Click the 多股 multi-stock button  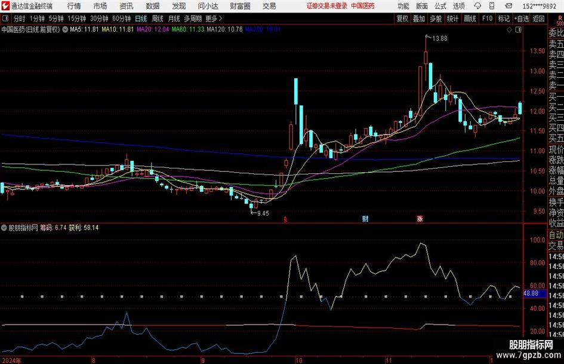[x=436, y=19]
